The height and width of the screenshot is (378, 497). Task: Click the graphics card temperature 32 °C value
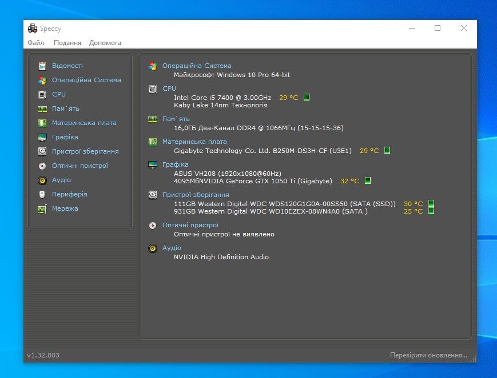point(350,181)
